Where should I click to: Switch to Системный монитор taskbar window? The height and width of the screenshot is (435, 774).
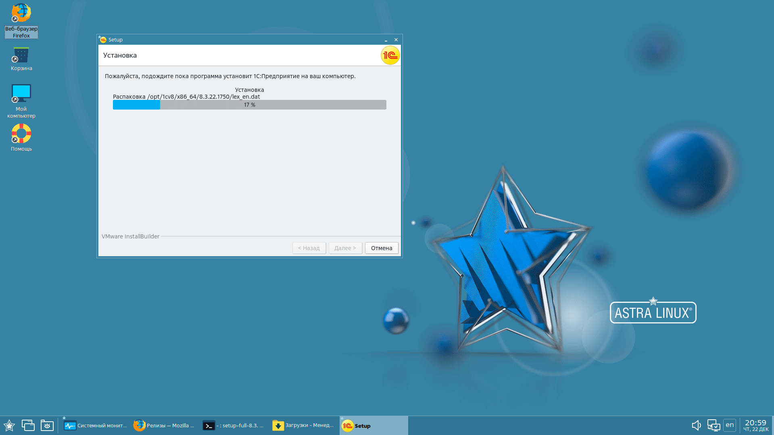95,425
